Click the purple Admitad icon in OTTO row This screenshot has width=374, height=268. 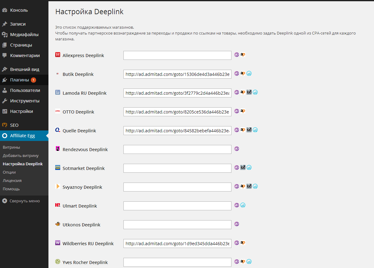point(237,111)
